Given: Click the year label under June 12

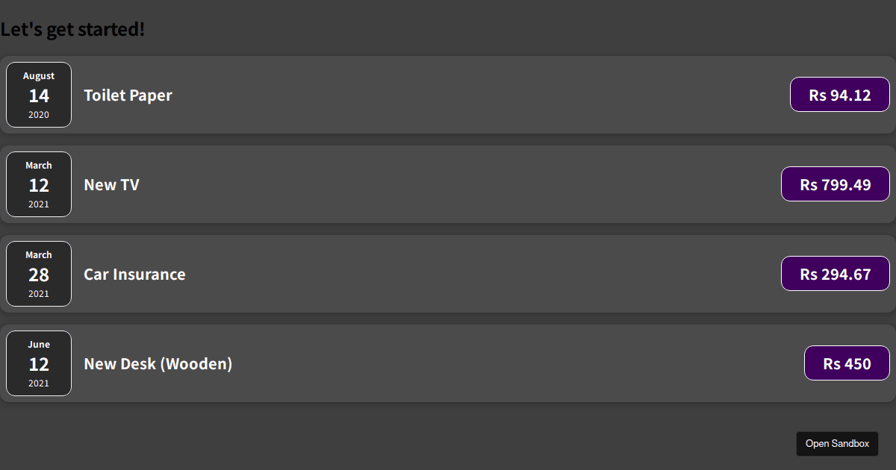Looking at the screenshot, I should [x=39, y=383].
